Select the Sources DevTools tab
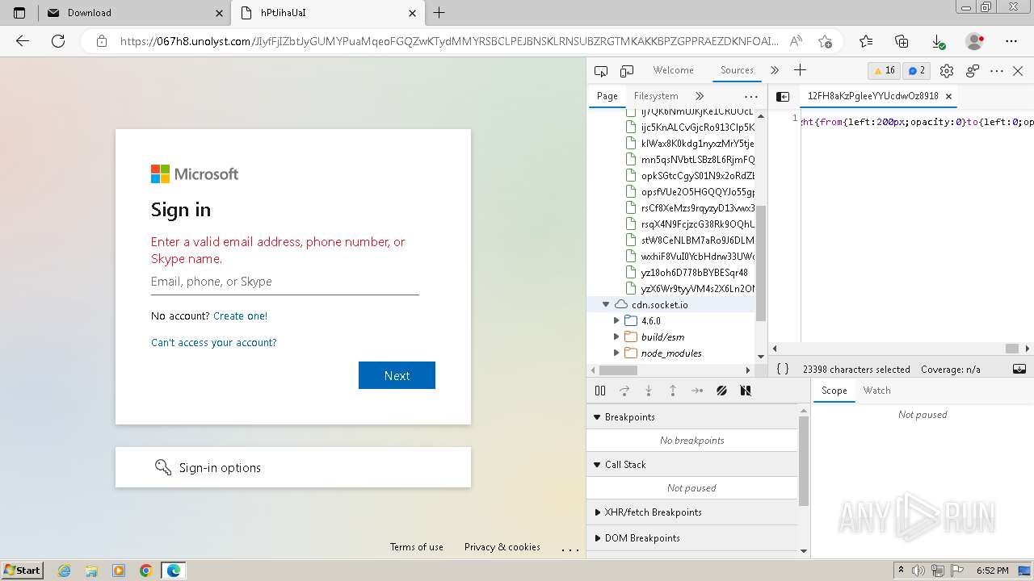The height and width of the screenshot is (581, 1034). click(x=737, y=70)
